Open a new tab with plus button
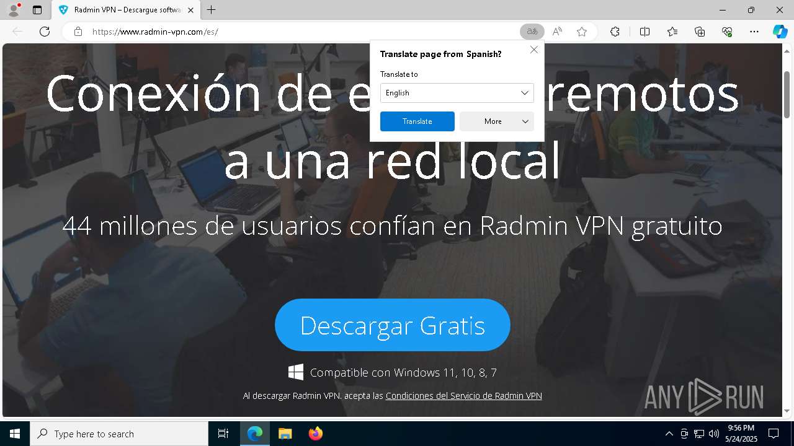Viewport: 794px width, 446px height. click(x=212, y=10)
